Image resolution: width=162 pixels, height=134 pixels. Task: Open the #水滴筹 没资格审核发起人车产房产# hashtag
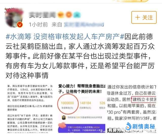[x=65, y=37]
